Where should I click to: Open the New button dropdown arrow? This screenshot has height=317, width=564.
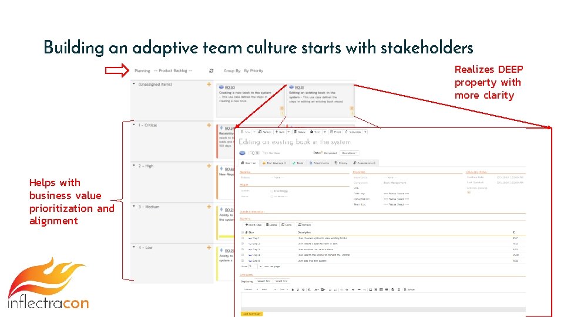pos(288,132)
